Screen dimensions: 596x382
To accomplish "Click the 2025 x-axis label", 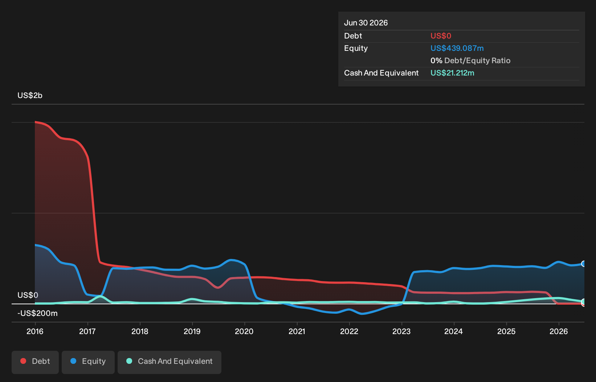I will click(x=506, y=331).
